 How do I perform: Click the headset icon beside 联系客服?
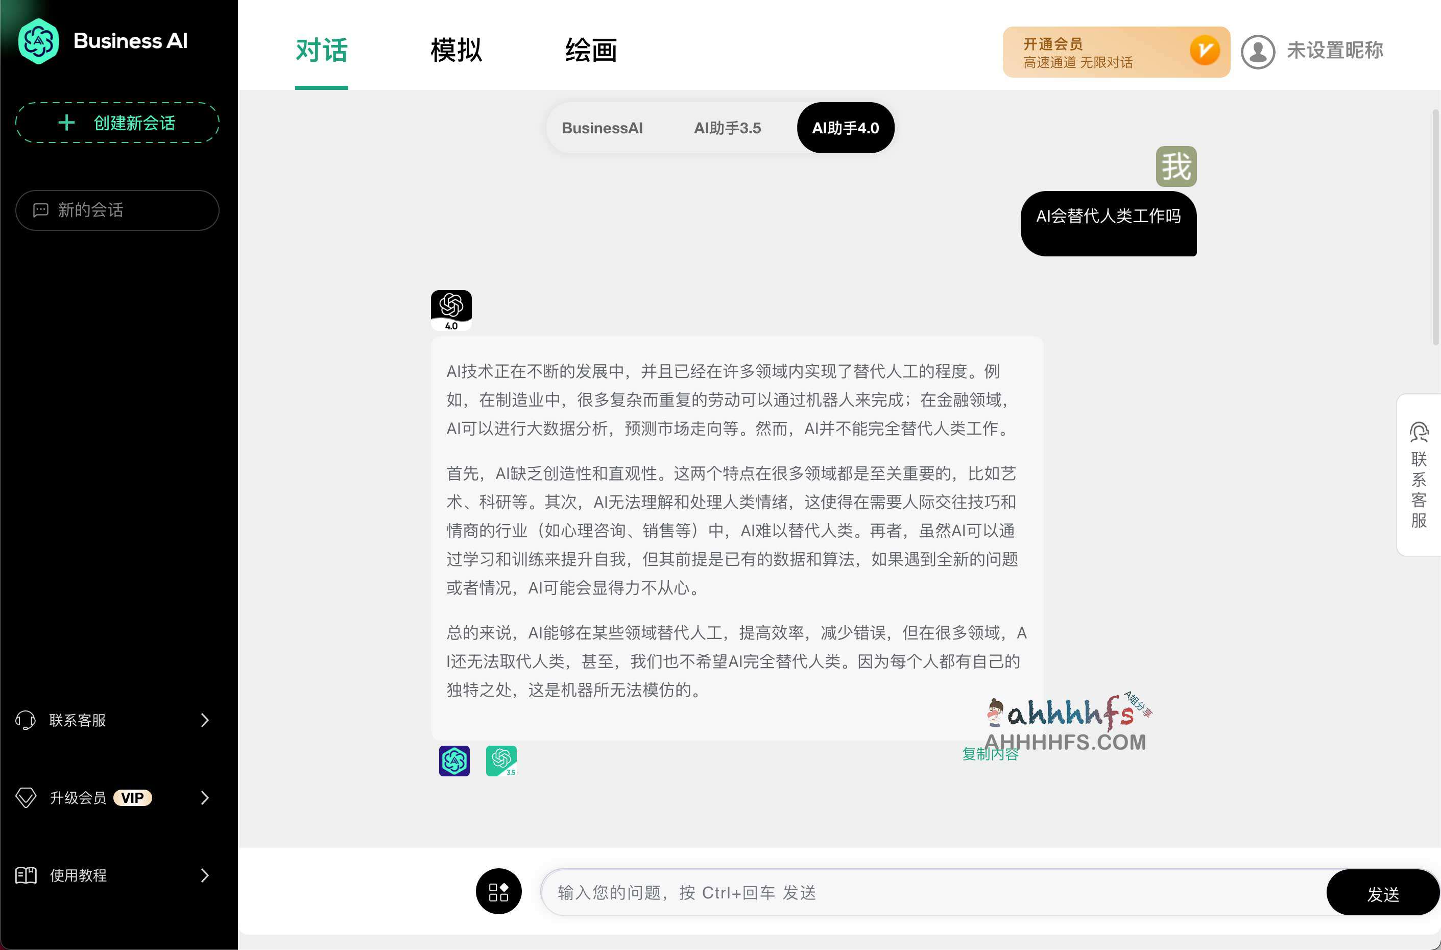coord(26,720)
